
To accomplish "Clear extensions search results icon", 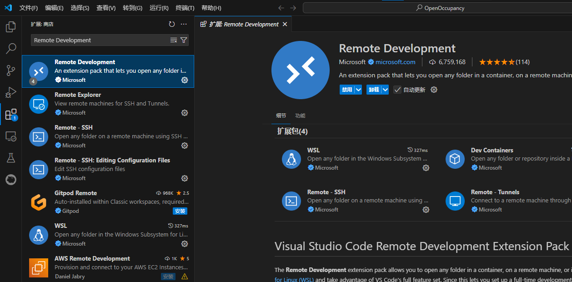I will click(x=174, y=40).
